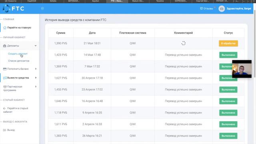Screen dimensions: 256x144
Task: Click the Статус column header
Action: (228, 33)
